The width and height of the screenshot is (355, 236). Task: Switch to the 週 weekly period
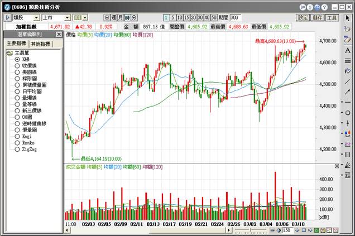(114, 18)
